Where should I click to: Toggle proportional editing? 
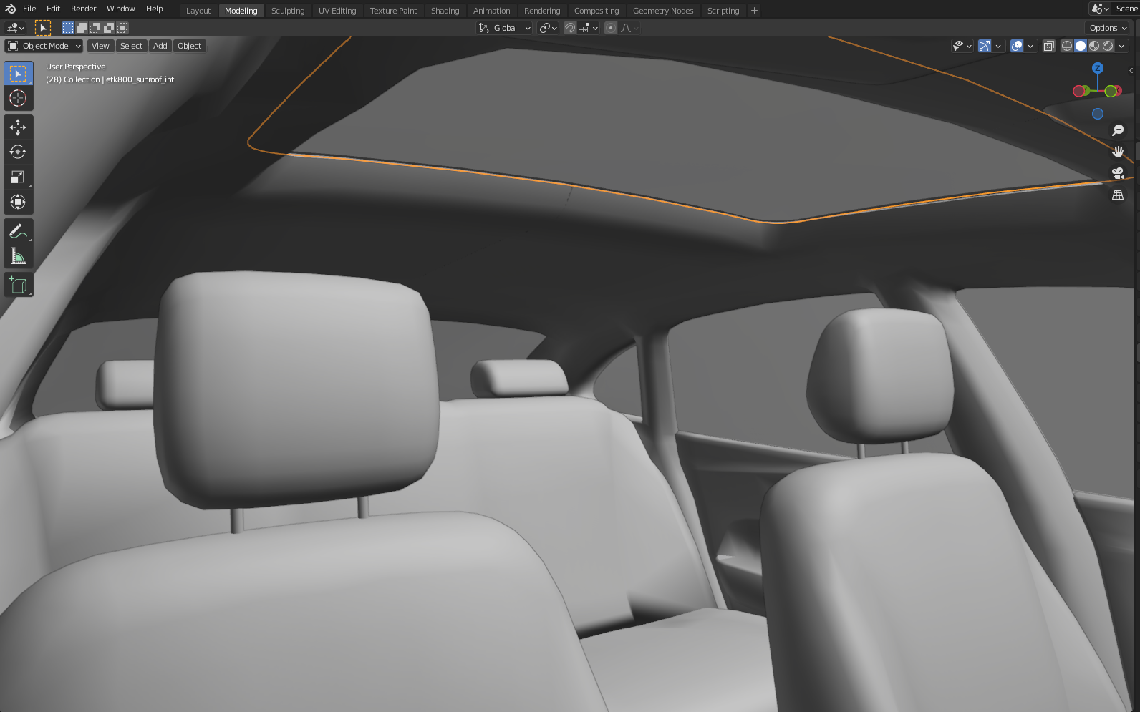[611, 28]
